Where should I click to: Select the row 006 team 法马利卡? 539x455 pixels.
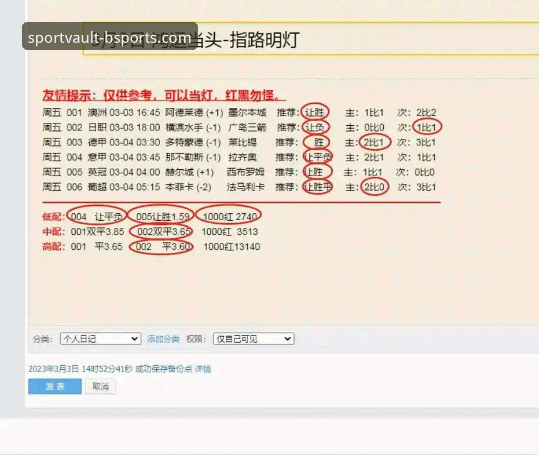tap(245, 187)
